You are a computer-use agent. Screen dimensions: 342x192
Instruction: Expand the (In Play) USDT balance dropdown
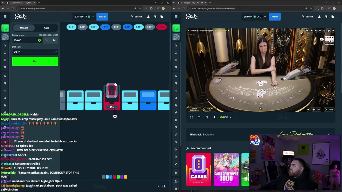coord(255,17)
